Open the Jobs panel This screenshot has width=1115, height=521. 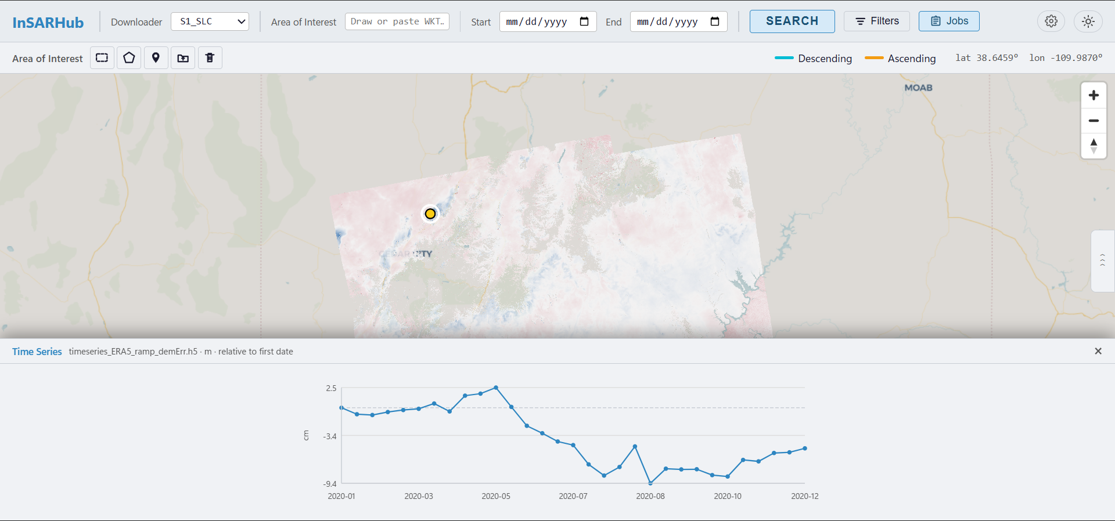pyautogui.click(x=948, y=21)
